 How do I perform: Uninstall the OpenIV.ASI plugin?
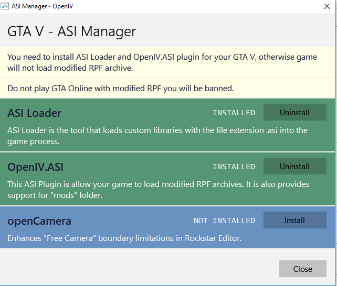[294, 167]
